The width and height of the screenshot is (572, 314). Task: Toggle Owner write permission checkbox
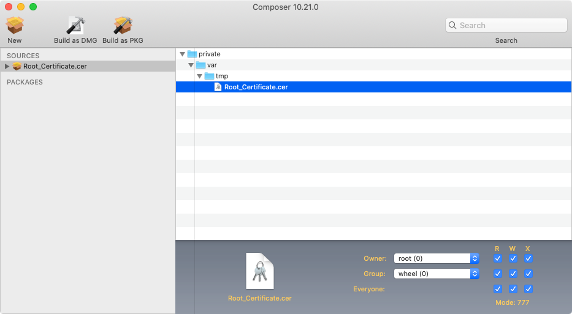point(513,258)
